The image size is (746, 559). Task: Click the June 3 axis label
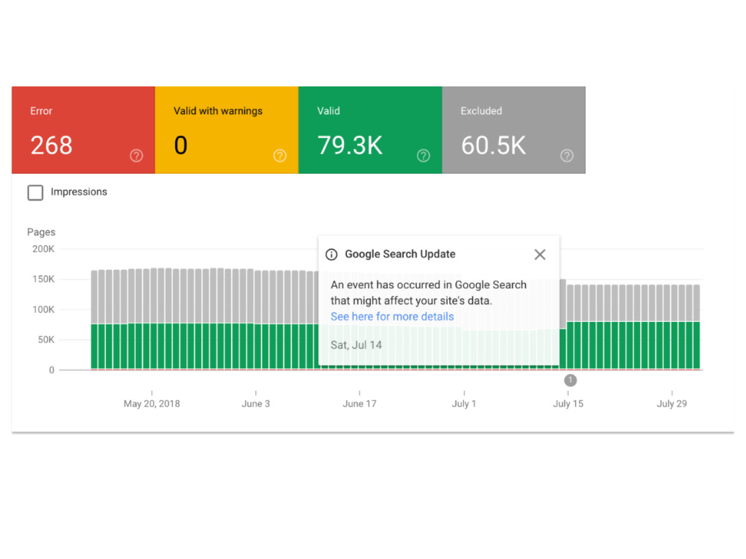pos(255,403)
